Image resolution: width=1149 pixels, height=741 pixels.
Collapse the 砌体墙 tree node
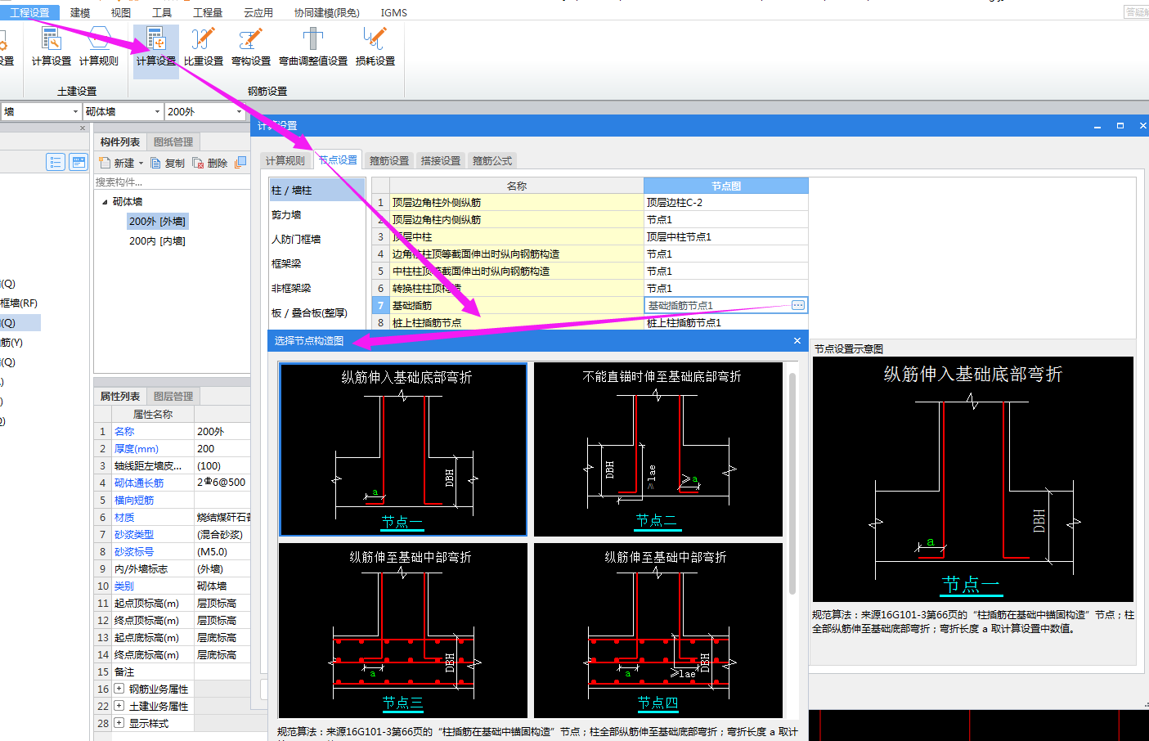click(105, 201)
